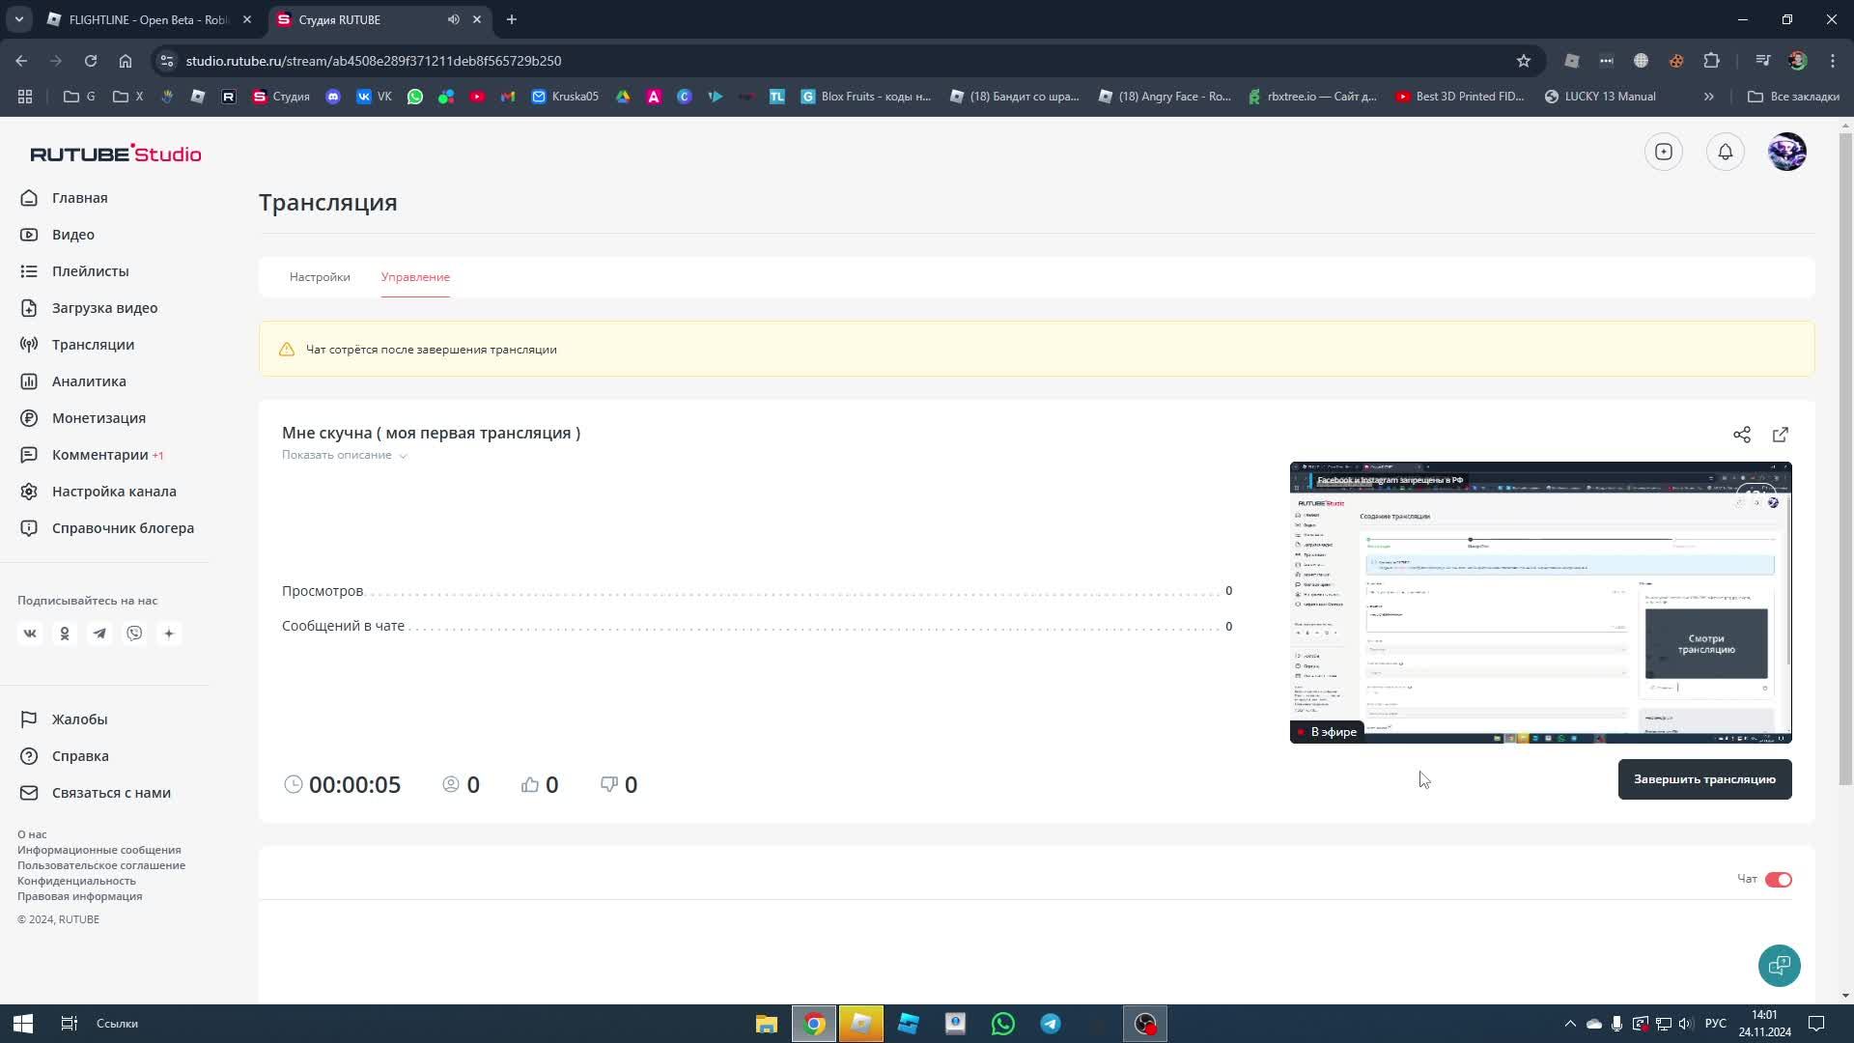1854x1043 pixels.
Task: Open stream in new window icon
Action: [x=1781, y=435]
